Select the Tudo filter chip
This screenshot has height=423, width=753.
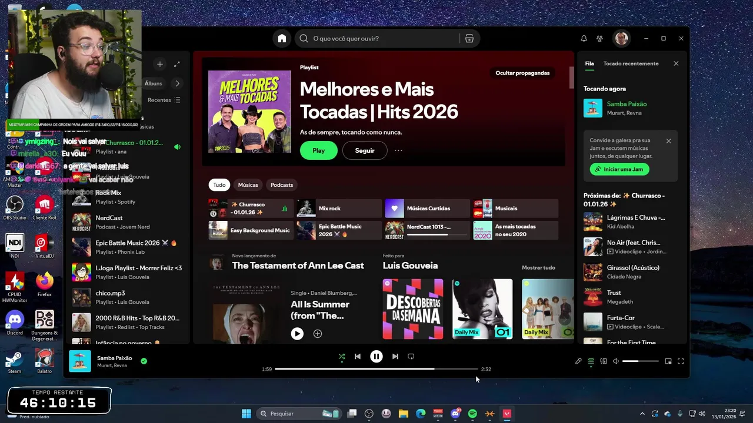[x=219, y=184]
